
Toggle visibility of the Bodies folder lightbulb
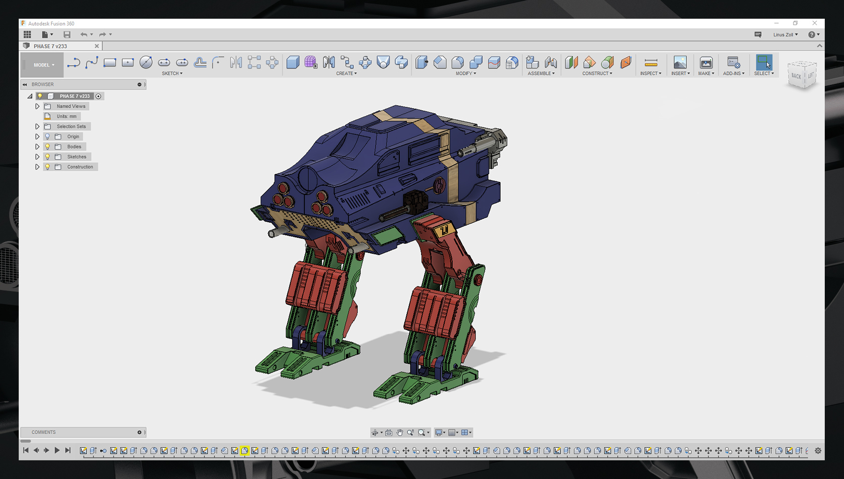[x=47, y=147]
